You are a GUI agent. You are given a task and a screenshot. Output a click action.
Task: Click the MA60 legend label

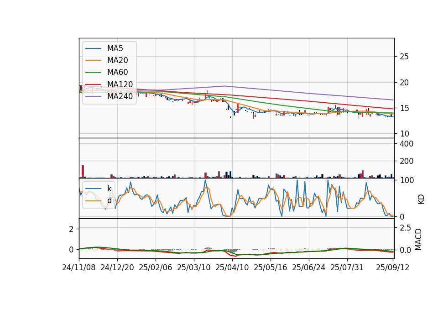coord(117,72)
